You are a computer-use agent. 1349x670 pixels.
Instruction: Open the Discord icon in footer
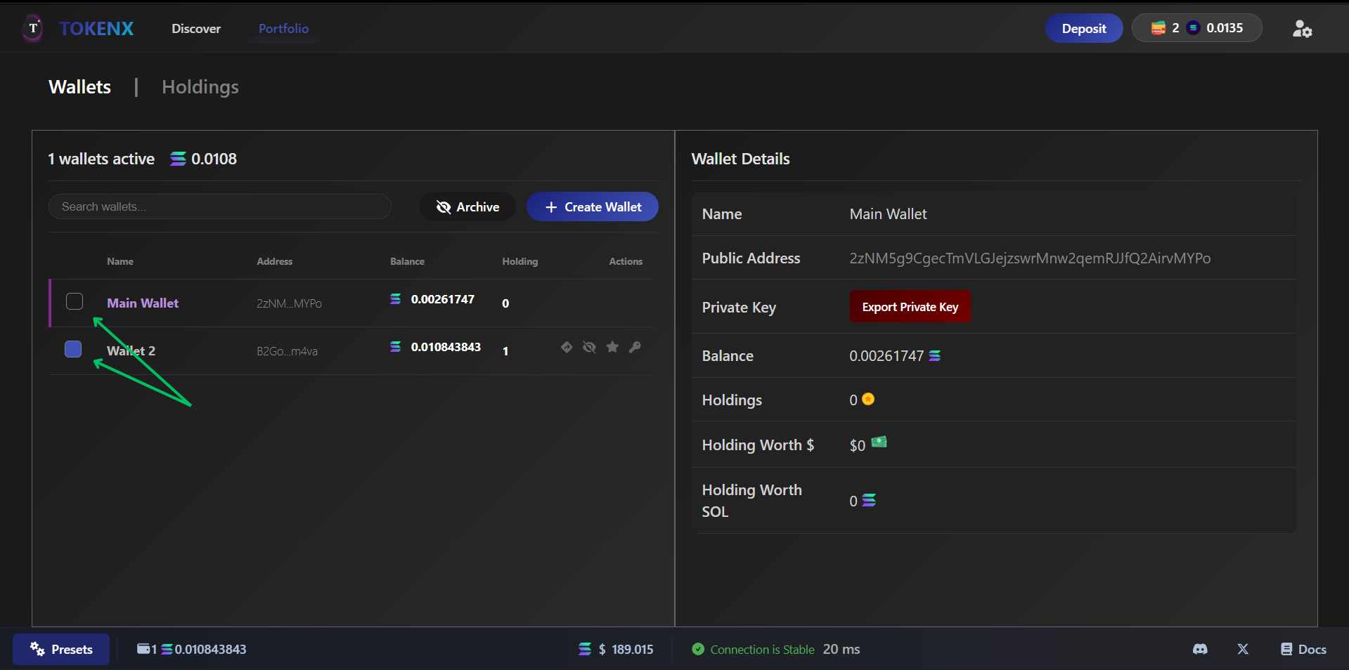(x=1200, y=649)
